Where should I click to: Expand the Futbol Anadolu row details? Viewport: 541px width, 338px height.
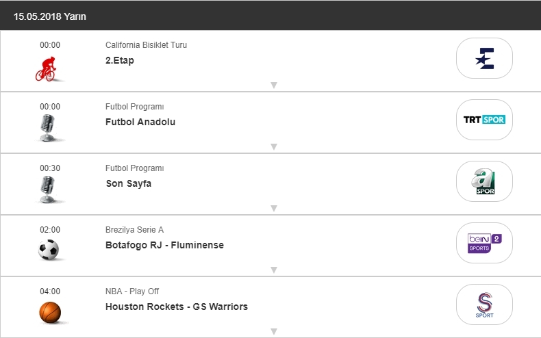coord(273,147)
